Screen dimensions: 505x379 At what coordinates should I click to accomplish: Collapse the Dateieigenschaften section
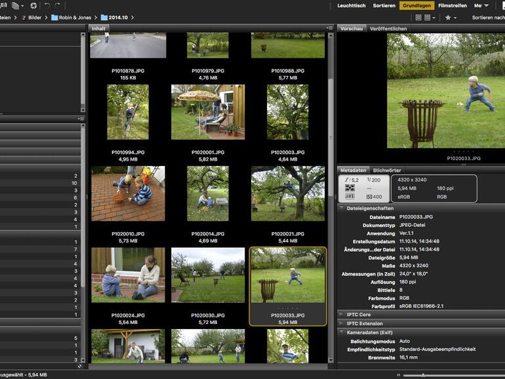[x=342, y=208]
